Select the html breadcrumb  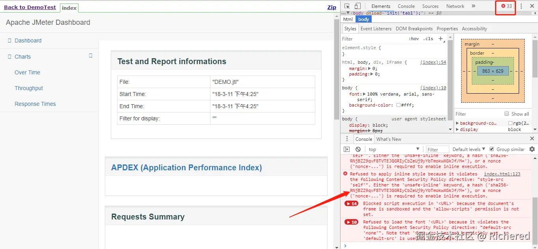(x=348, y=19)
